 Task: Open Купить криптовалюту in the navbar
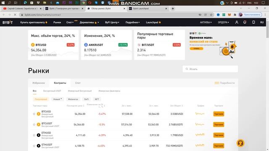coord(34,22)
